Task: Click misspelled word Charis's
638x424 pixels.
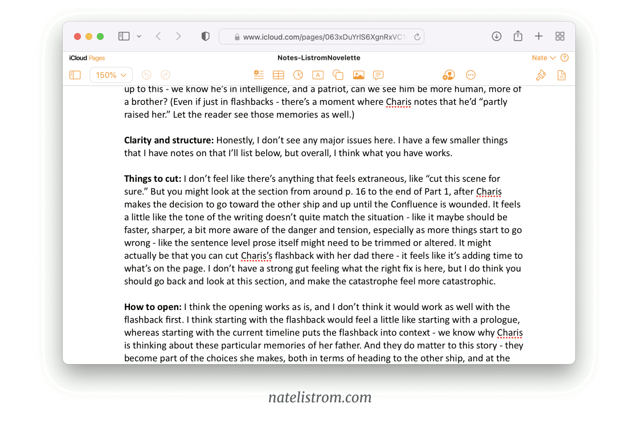Action: tap(256, 256)
